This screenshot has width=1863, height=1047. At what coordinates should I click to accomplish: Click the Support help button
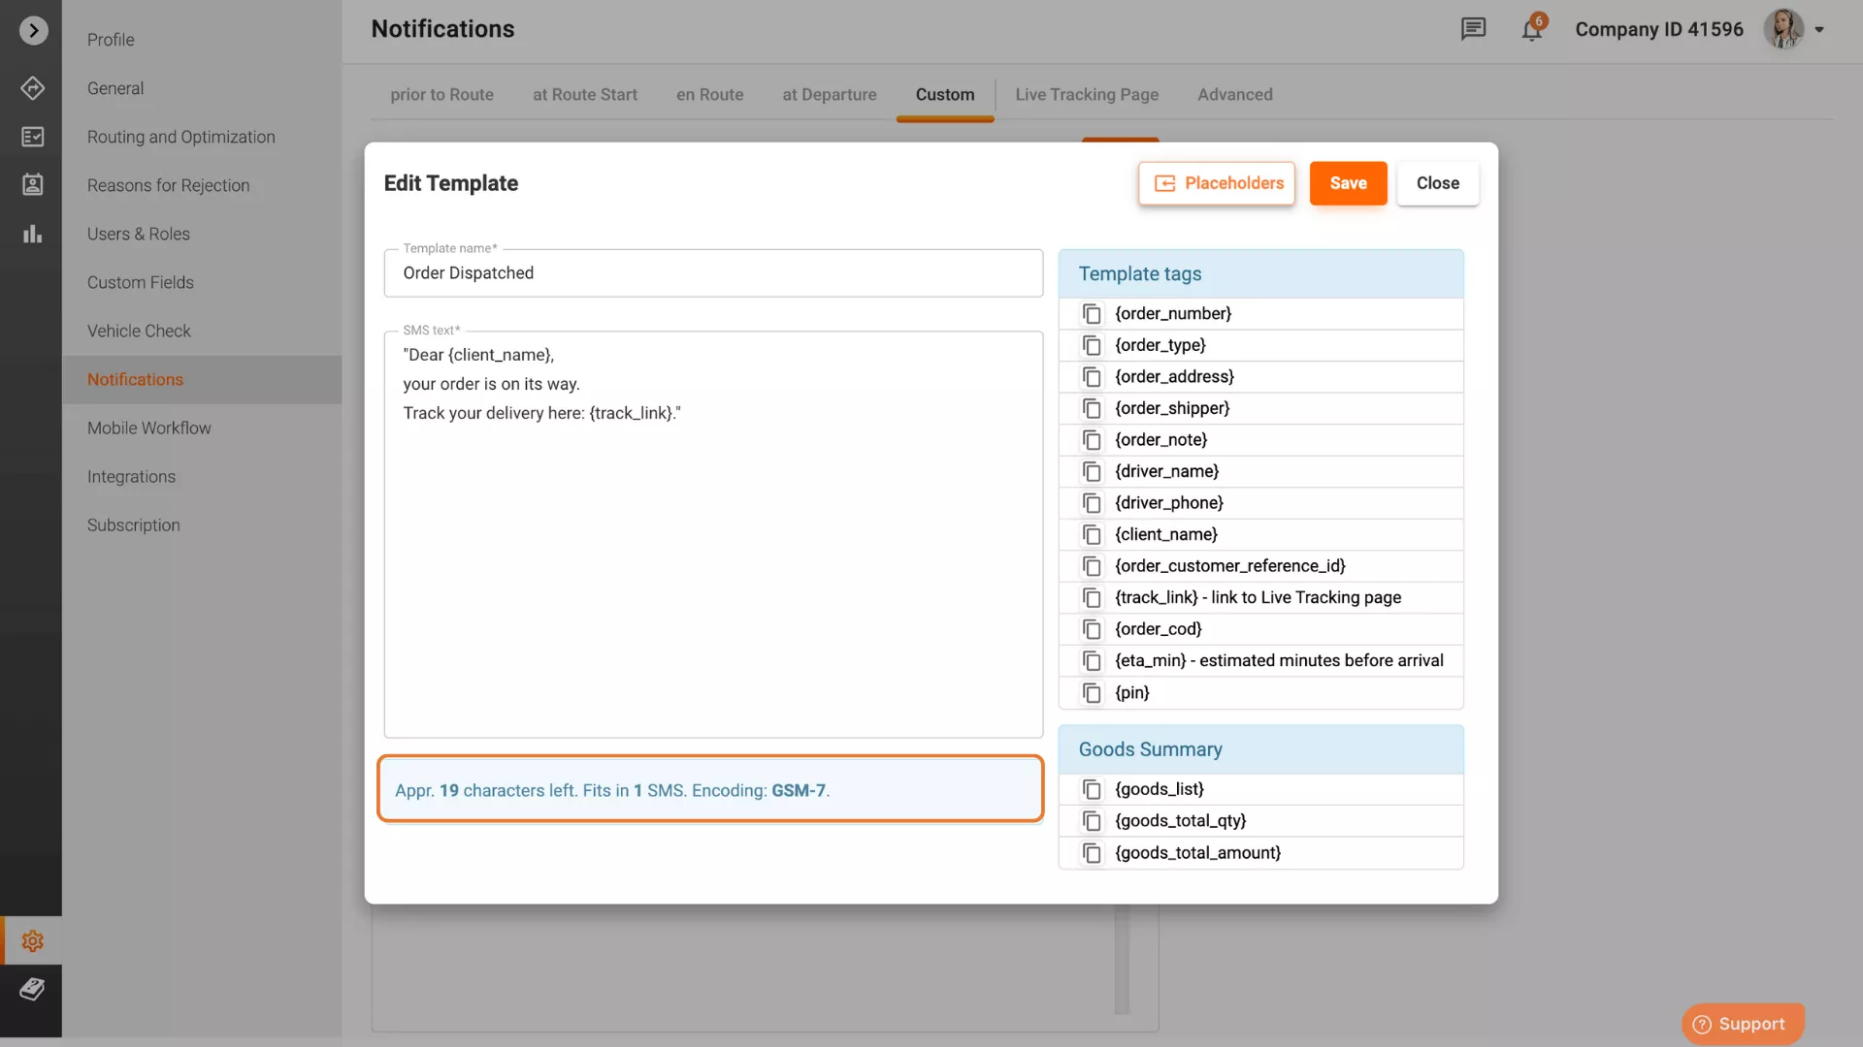pyautogui.click(x=1743, y=1024)
